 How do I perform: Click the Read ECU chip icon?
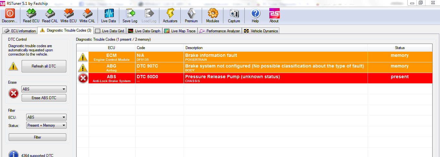coord(31,13)
